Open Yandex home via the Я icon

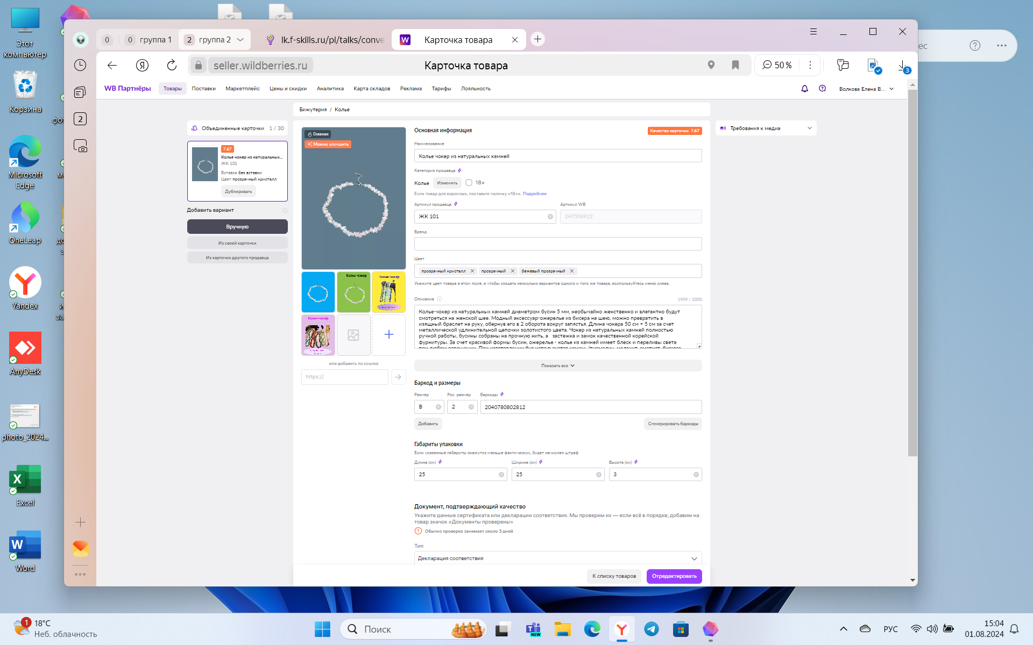(142, 65)
